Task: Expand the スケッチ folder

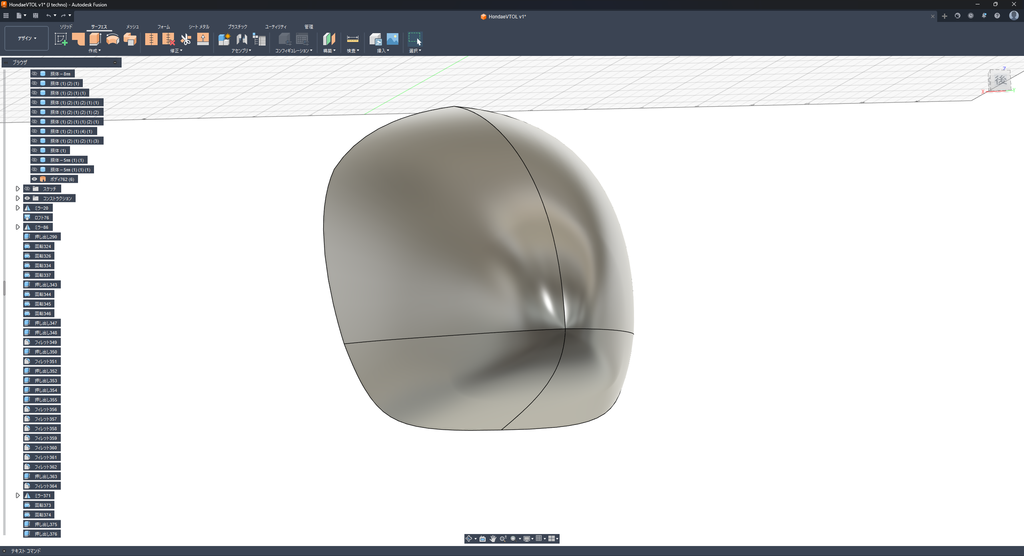Action: [18, 189]
